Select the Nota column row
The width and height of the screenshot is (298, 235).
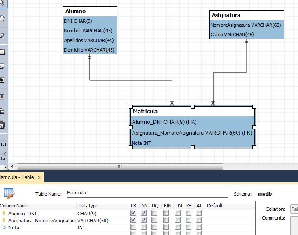13,228
